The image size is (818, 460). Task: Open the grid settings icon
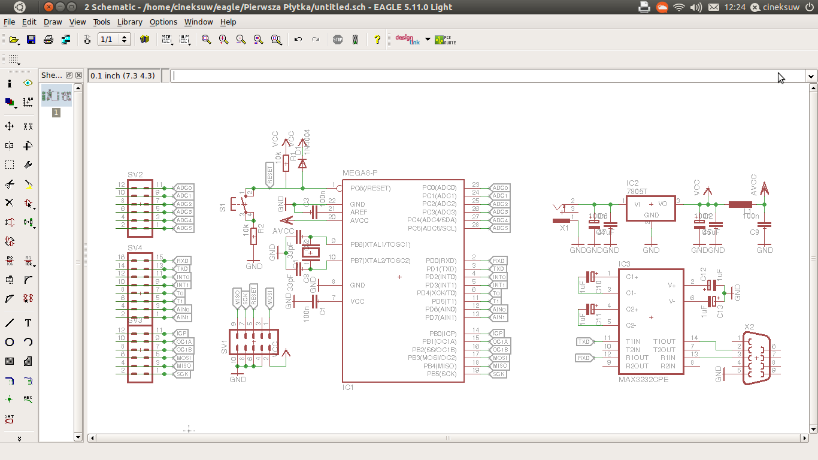[14, 59]
